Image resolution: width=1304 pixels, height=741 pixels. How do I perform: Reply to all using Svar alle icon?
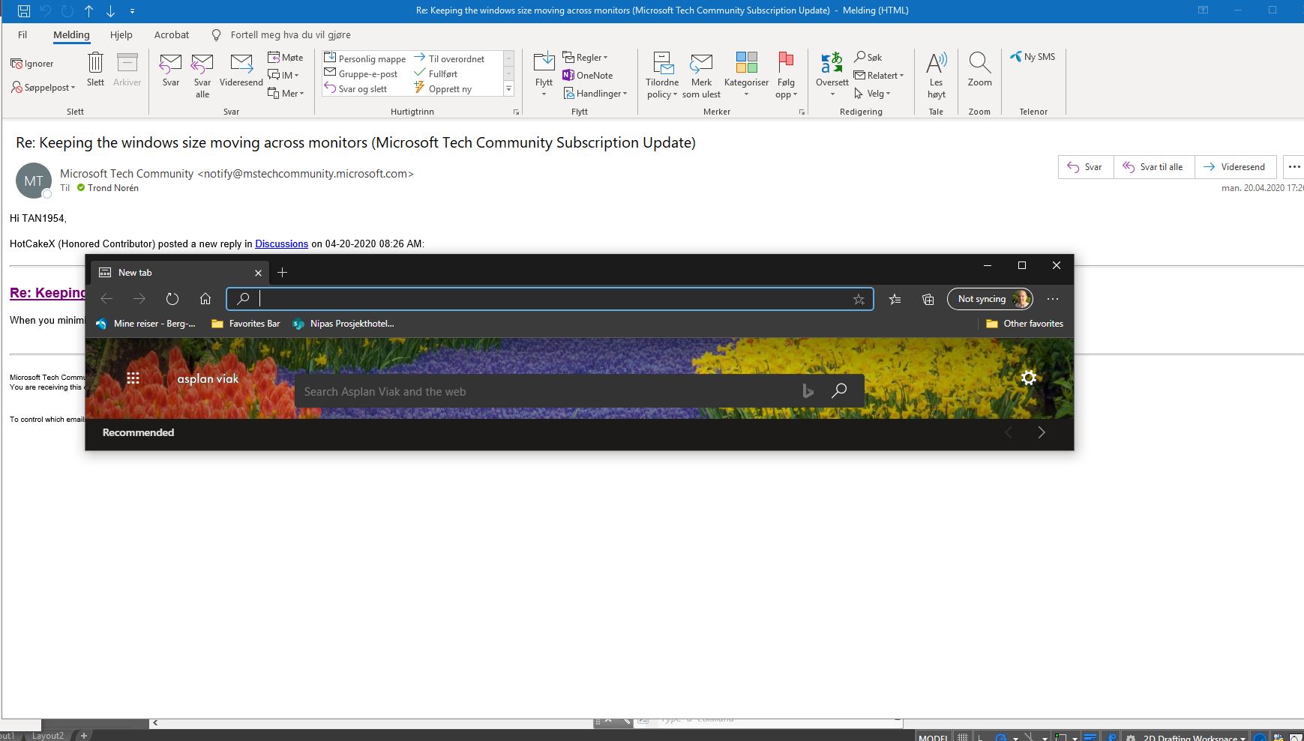point(202,76)
